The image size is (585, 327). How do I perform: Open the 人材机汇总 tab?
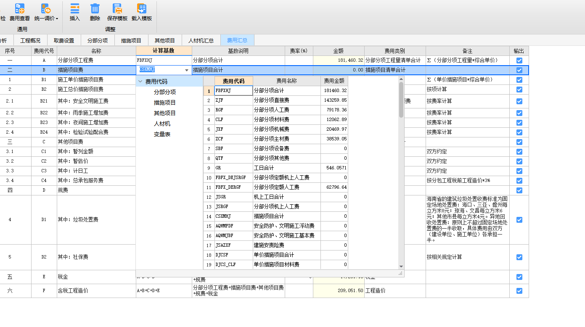point(201,40)
